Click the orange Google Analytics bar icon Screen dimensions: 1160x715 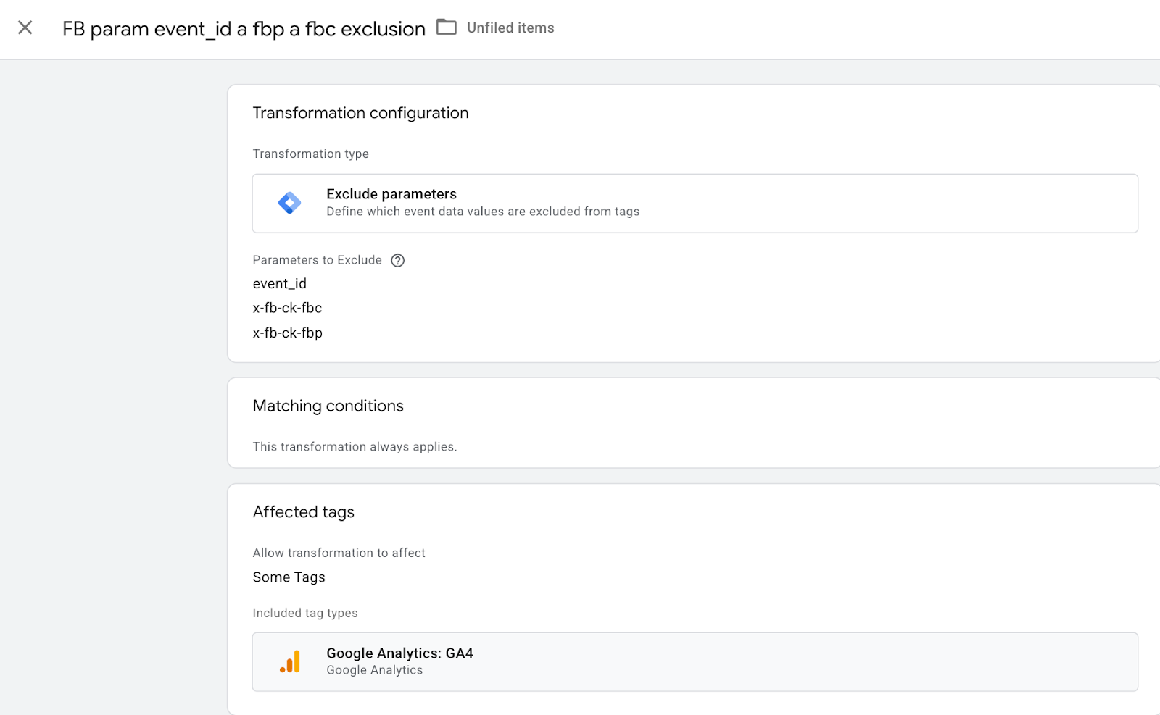coord(290,661)
